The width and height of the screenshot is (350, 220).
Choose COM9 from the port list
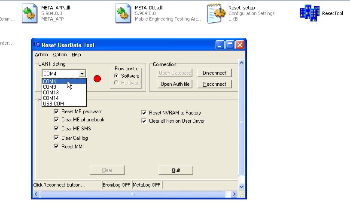click(x=64, y=87)
